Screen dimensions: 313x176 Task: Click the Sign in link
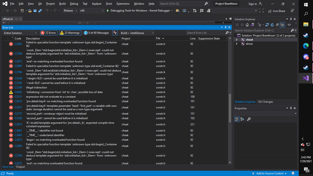(252, 4)
